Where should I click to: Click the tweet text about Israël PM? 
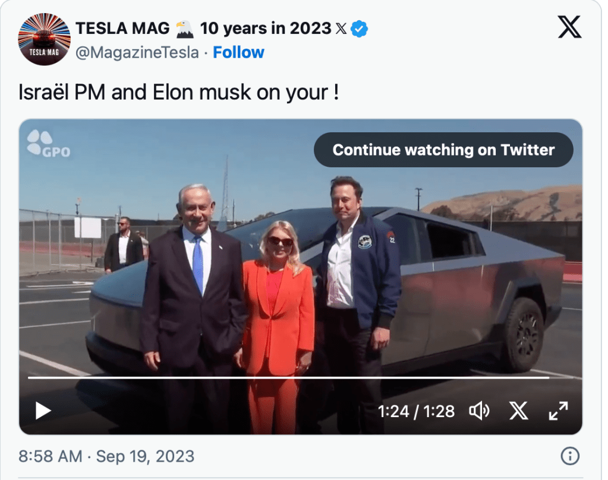coord(178,93)
